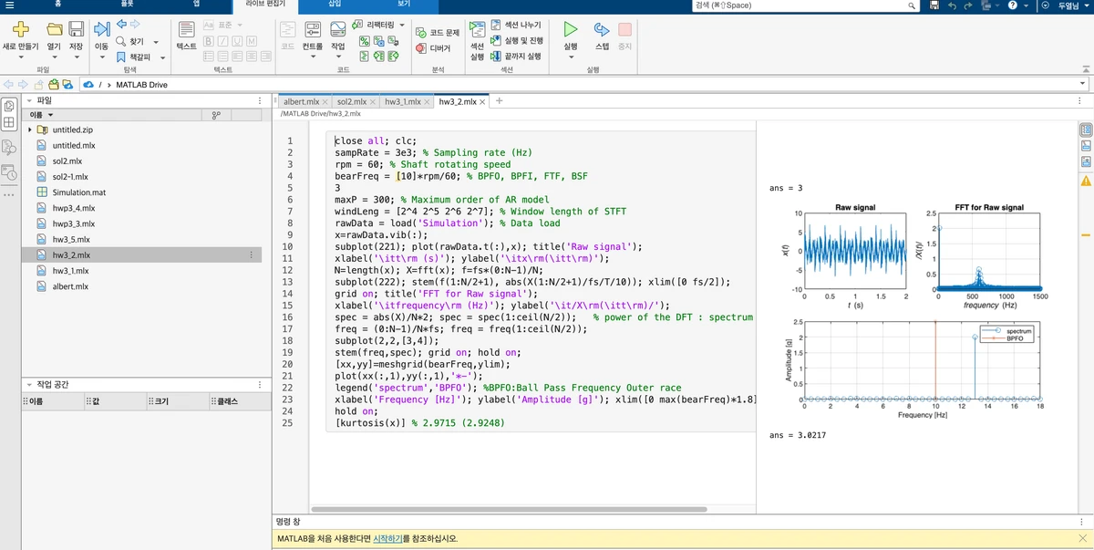Click the 작업 (Task) icon
The image size is (1094, 550).
click(338, 29)
